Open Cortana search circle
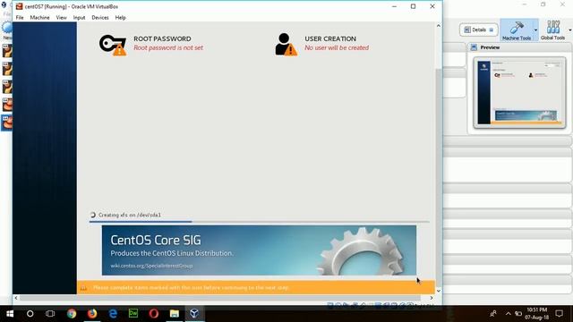The height and width of the screenshot is (322, 573). (x=30, y=314)
